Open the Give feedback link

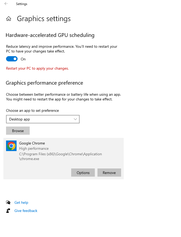26,210
